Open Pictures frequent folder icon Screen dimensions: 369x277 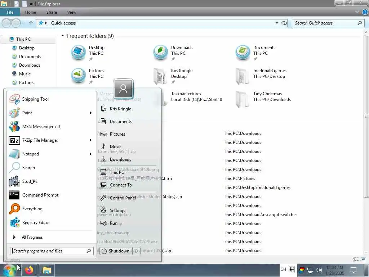(x=78, y=76)
